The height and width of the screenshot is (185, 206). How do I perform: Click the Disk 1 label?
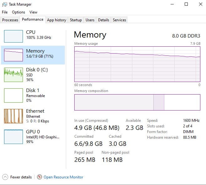click(x=33, y=90)
